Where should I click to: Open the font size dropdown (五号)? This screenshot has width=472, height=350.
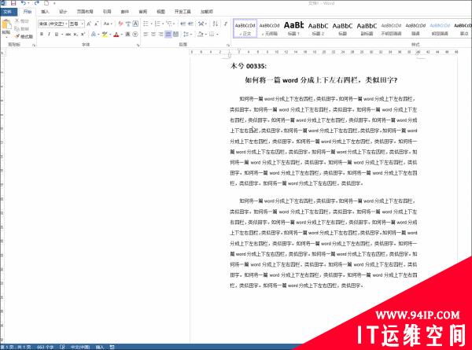click(83, 24)
